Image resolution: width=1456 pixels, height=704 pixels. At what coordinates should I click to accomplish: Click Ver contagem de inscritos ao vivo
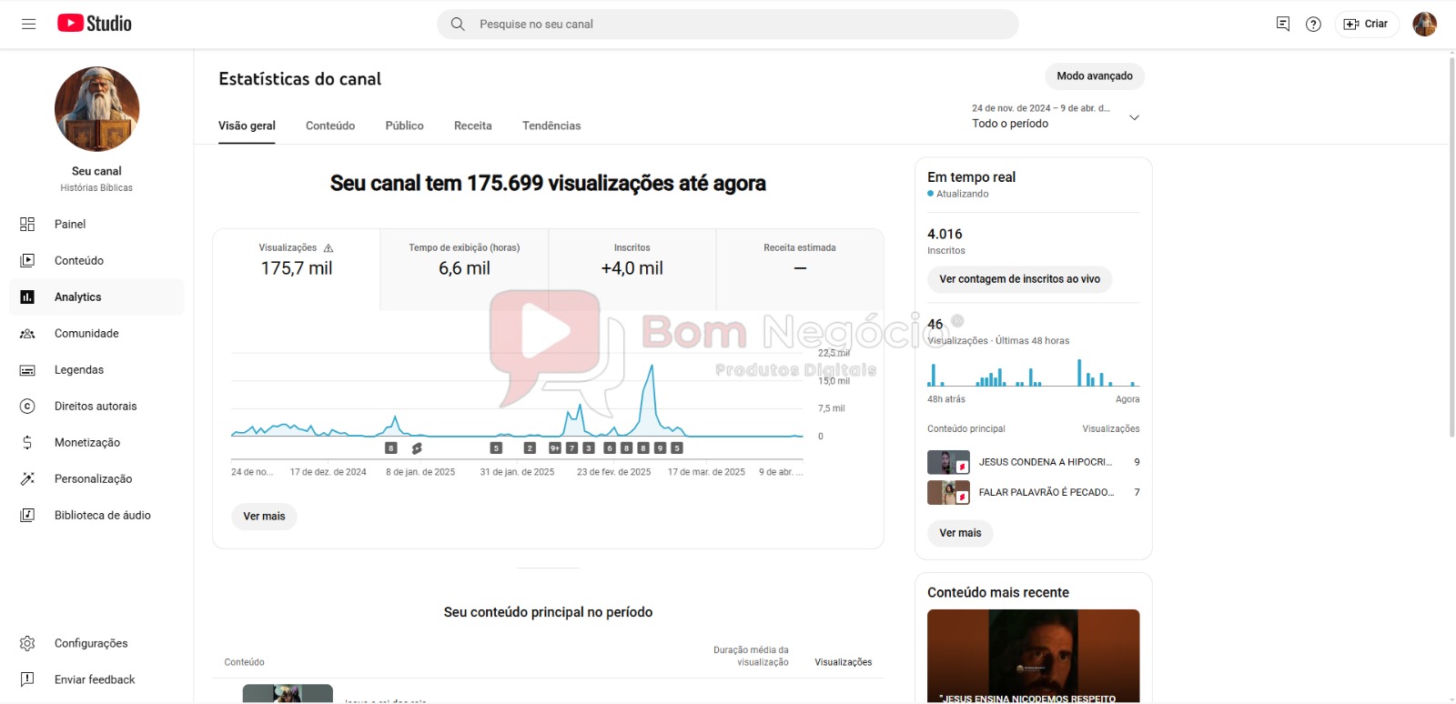(1019, 279)
